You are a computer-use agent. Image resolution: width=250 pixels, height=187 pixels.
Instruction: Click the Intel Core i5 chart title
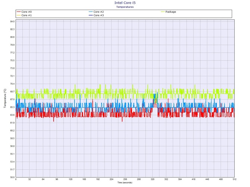125,3
